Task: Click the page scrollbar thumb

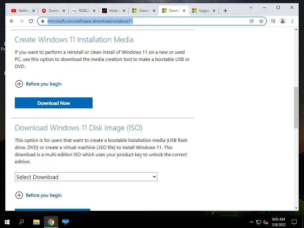Action: click(296, 107)
